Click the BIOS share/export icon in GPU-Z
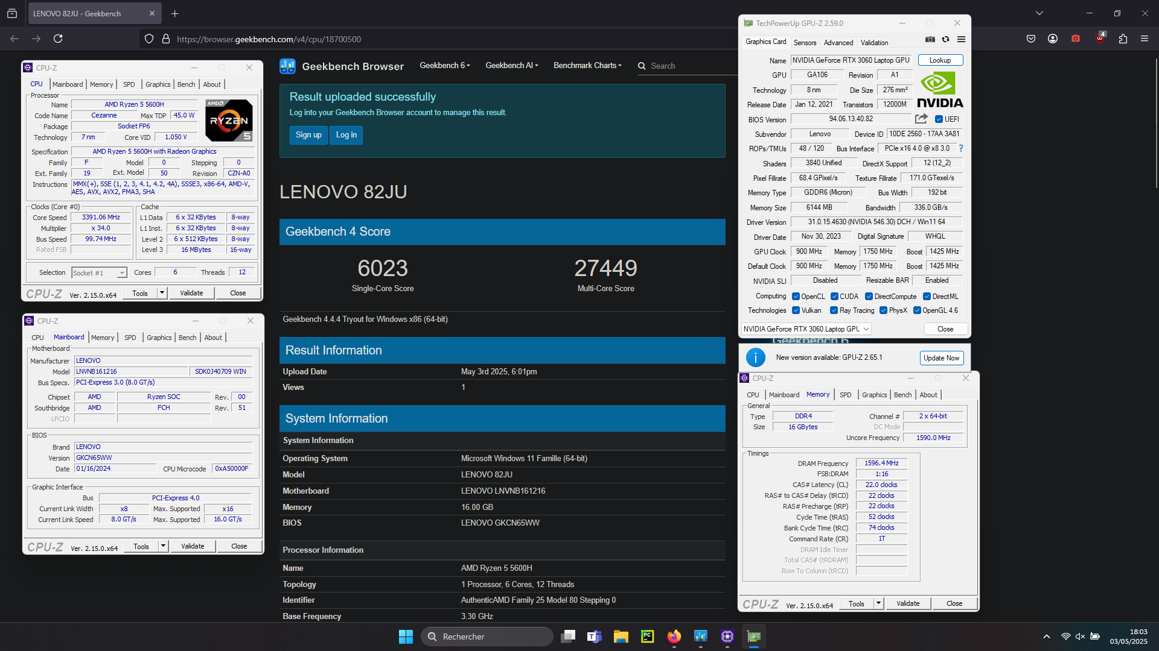The image size is (1159, 651). (921, 119)
